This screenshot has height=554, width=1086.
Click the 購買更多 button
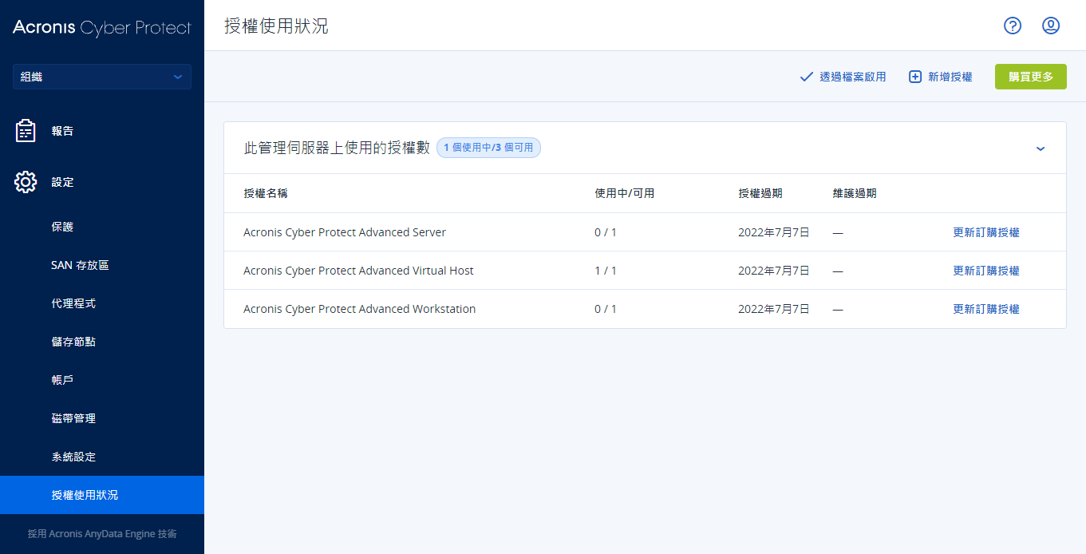[1031, 77]
